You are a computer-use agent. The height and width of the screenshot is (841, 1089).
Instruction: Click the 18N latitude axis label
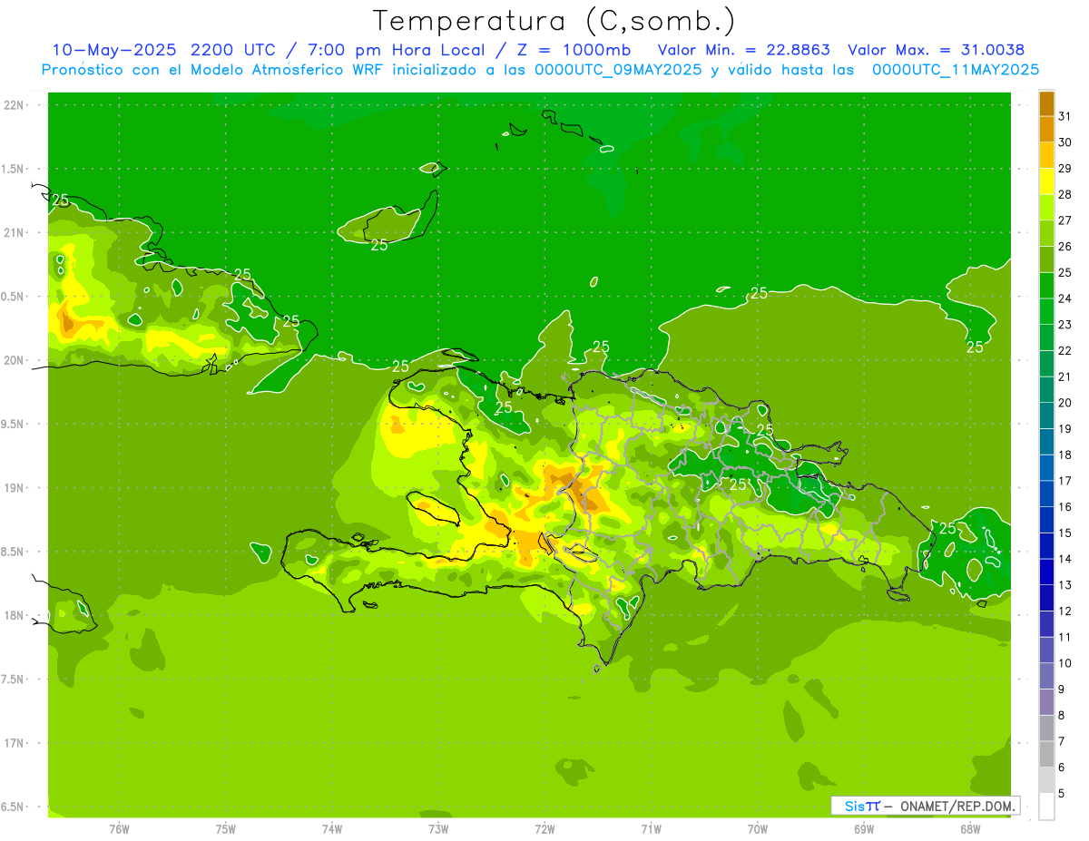tap(14, 615)
